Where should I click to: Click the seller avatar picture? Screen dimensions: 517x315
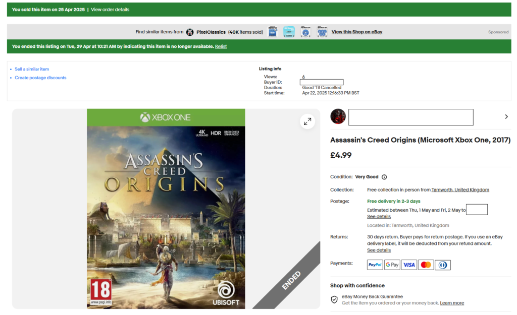338,116
